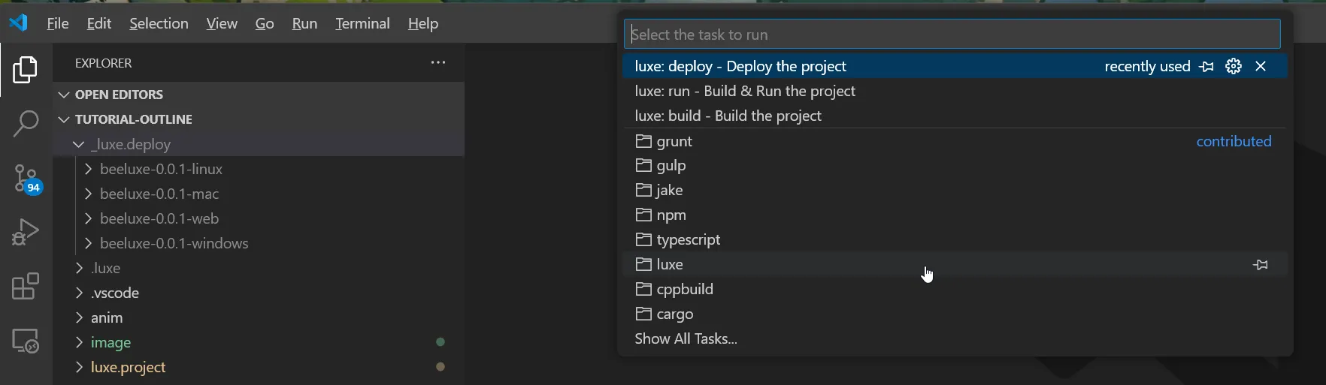Open the Search view icon

[x=26, y=124]
